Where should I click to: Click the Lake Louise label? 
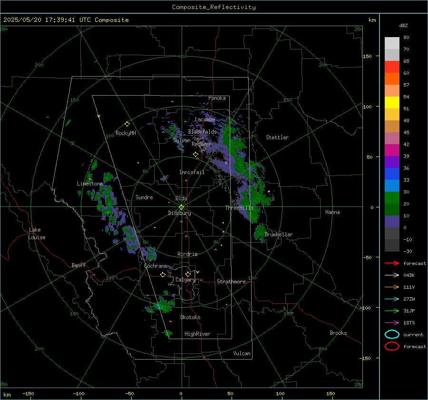pyautogui.click(x=37, y=234)
